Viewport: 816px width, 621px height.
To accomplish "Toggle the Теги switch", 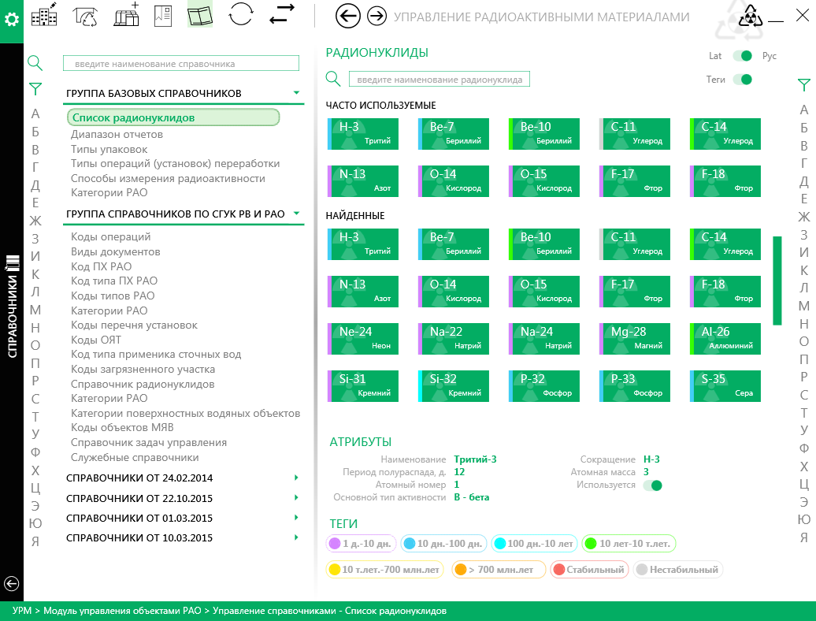I will [743, 80].
